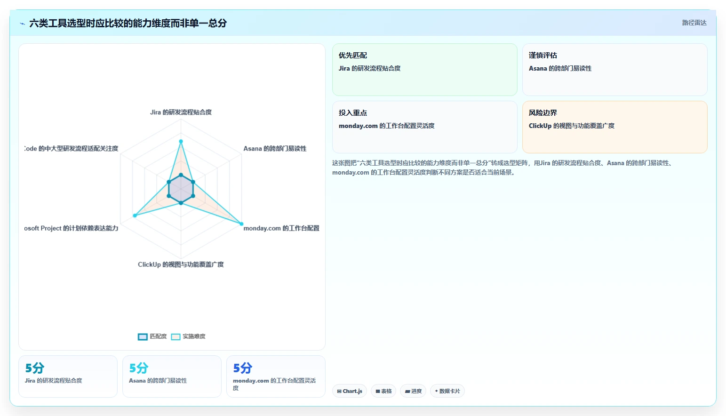
Task: Click the bar icon in the 进度 chip
Action: pyautogui.click(x=407, y=391)
